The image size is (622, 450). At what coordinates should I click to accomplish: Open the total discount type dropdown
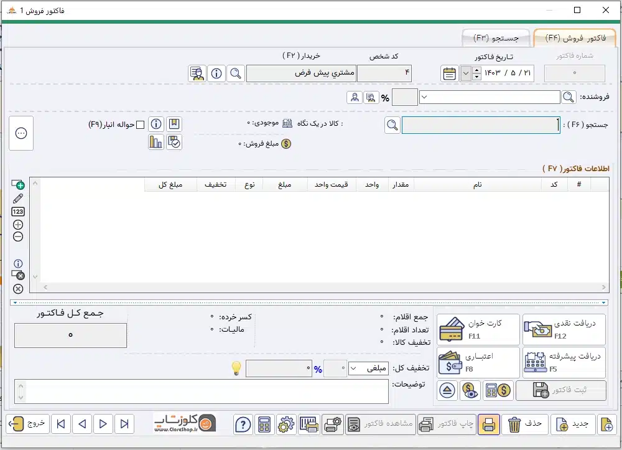click(353, 368)
